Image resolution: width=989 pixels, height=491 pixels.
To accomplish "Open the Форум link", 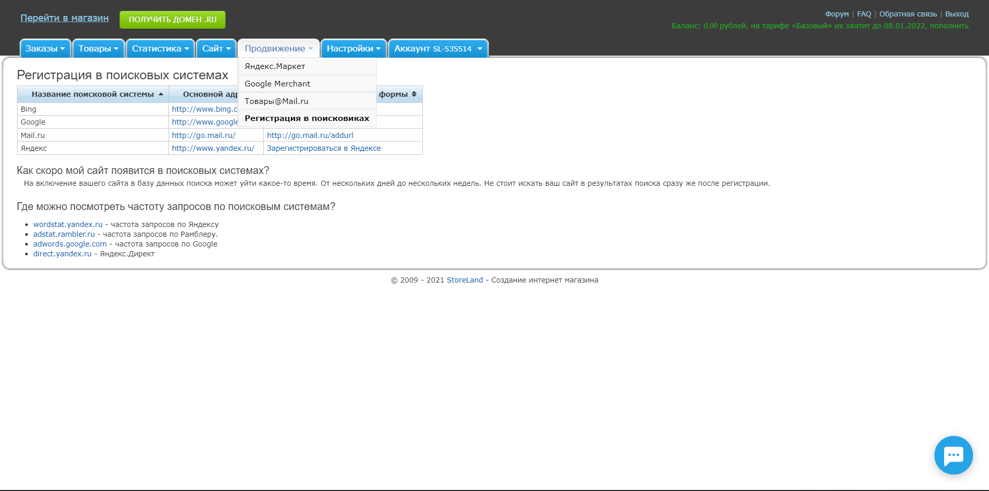I will pyautogui.click(x=837, y=14).
